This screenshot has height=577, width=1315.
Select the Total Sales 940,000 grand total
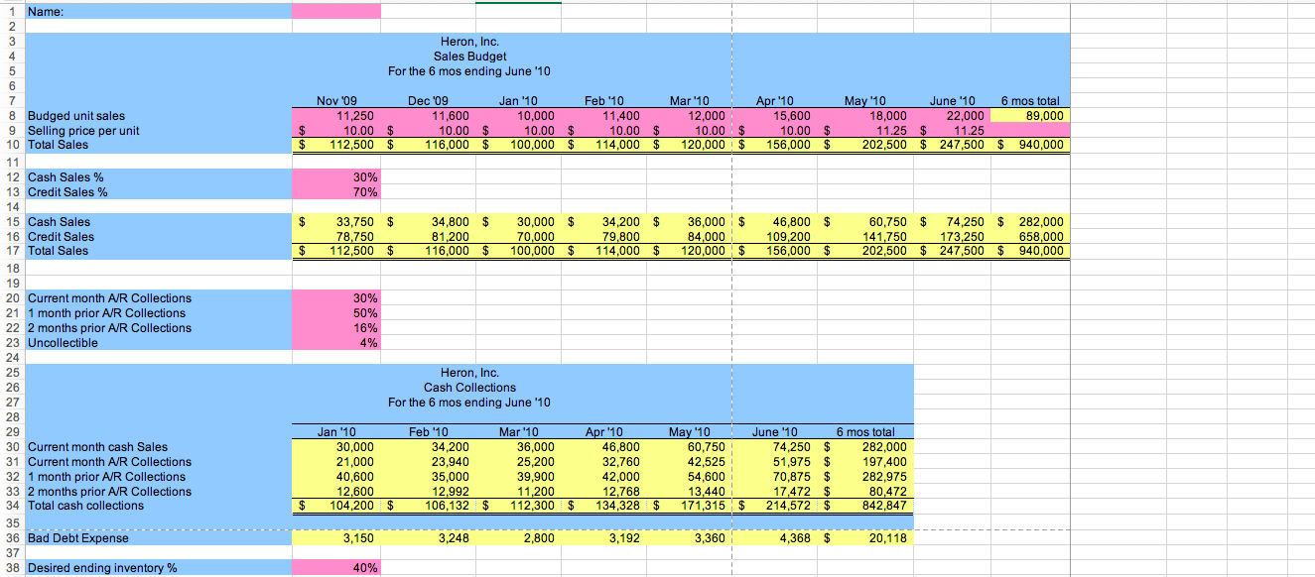(x=1029, y=144)
